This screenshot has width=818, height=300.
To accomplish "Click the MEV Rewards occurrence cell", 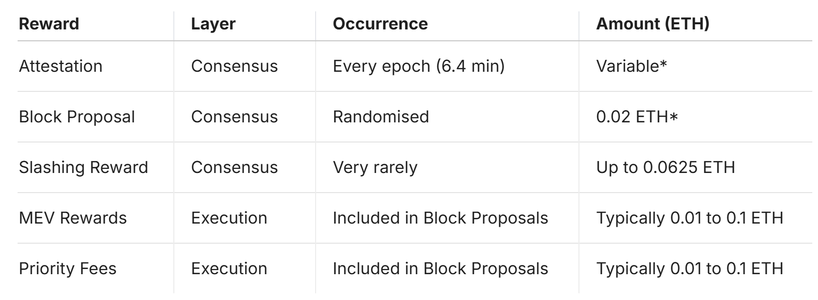I will tap(440, 218).
